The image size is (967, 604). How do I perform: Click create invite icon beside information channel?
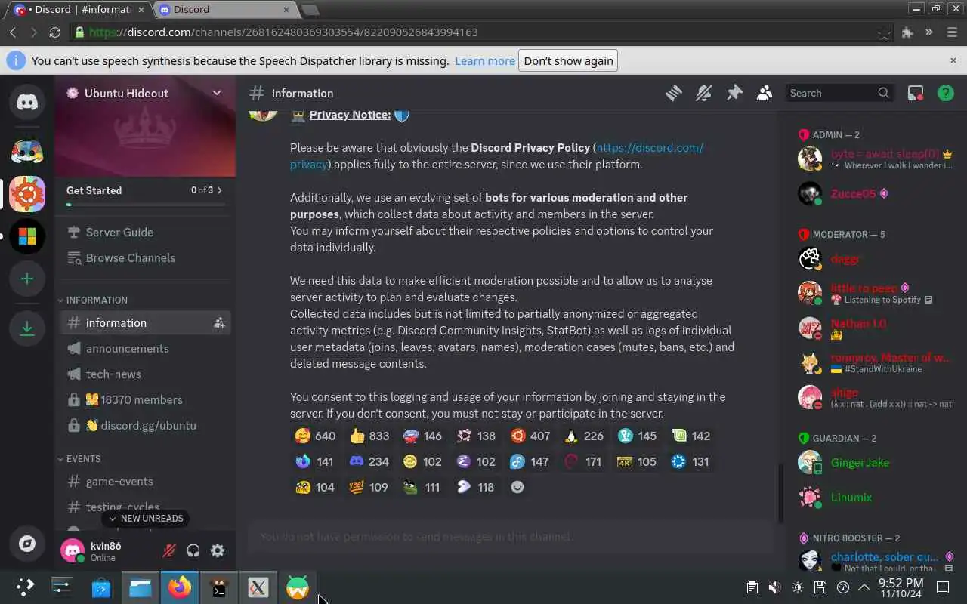pyautogui.click(x=219, y=322)
